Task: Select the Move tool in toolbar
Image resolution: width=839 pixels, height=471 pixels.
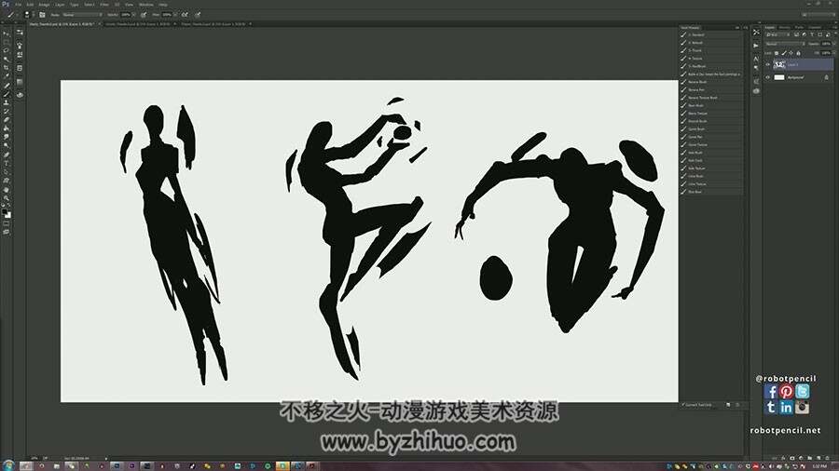Action: click(x=7, y=34)
